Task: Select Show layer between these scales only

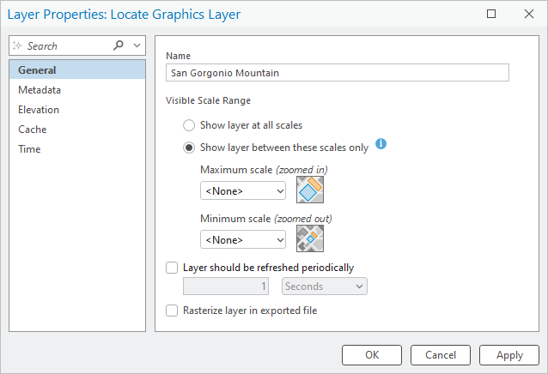Action: (189, 148)
